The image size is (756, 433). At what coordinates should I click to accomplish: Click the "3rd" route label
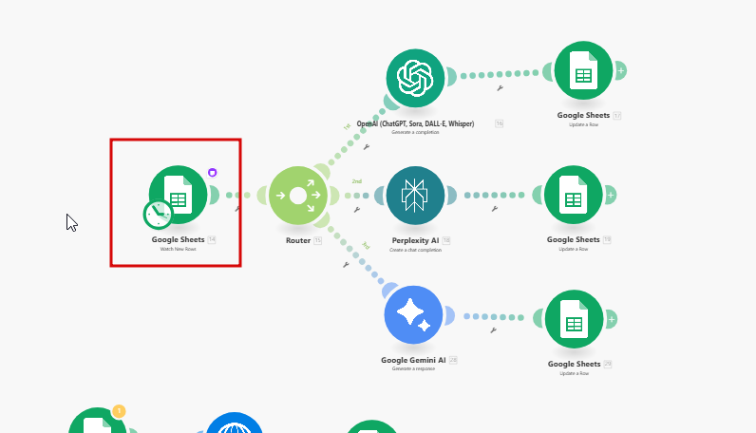tap(366, 246)
